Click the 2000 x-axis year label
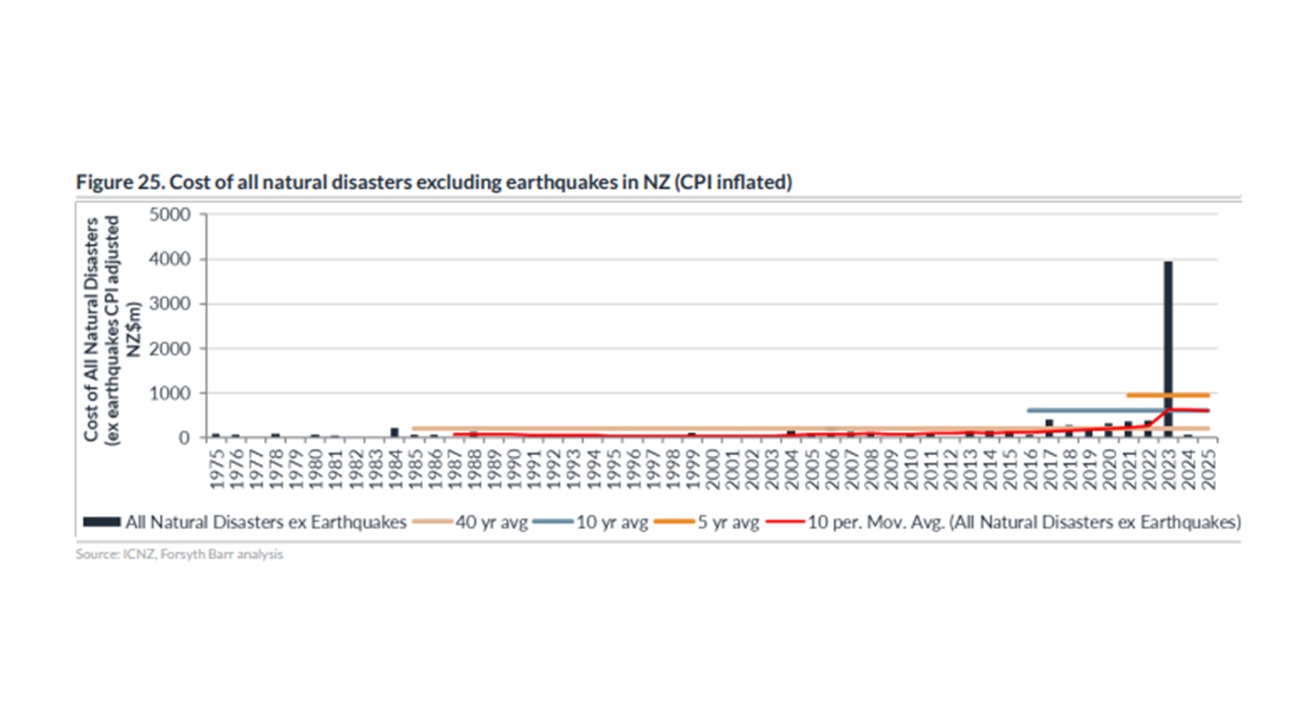The image size is (1290, 726). (x=712, y=469)
